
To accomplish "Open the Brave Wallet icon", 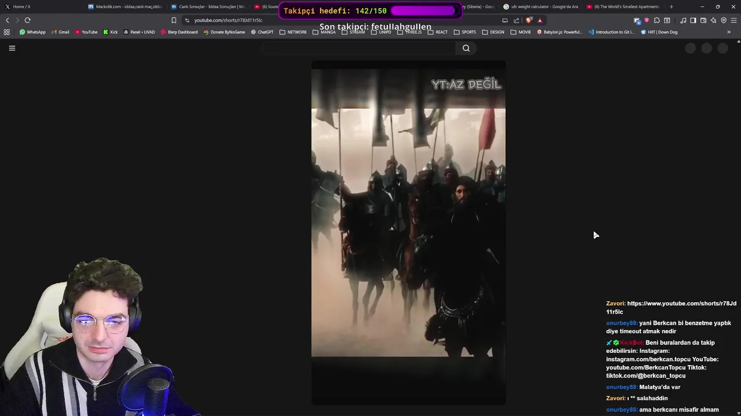I will 703,20.
